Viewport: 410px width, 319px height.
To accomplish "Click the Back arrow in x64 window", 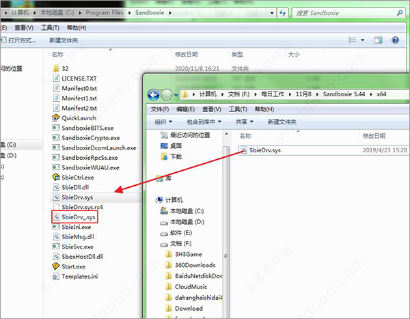I will (154, 95).
